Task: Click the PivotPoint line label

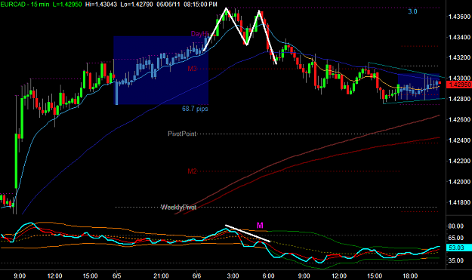Action: (x=182, y=134)
